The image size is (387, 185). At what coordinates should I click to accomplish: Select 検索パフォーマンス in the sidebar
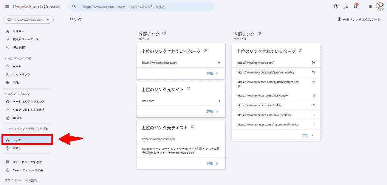[26, 39]
